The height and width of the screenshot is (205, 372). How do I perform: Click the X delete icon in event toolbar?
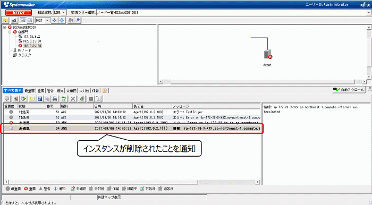tap(73, 99)
